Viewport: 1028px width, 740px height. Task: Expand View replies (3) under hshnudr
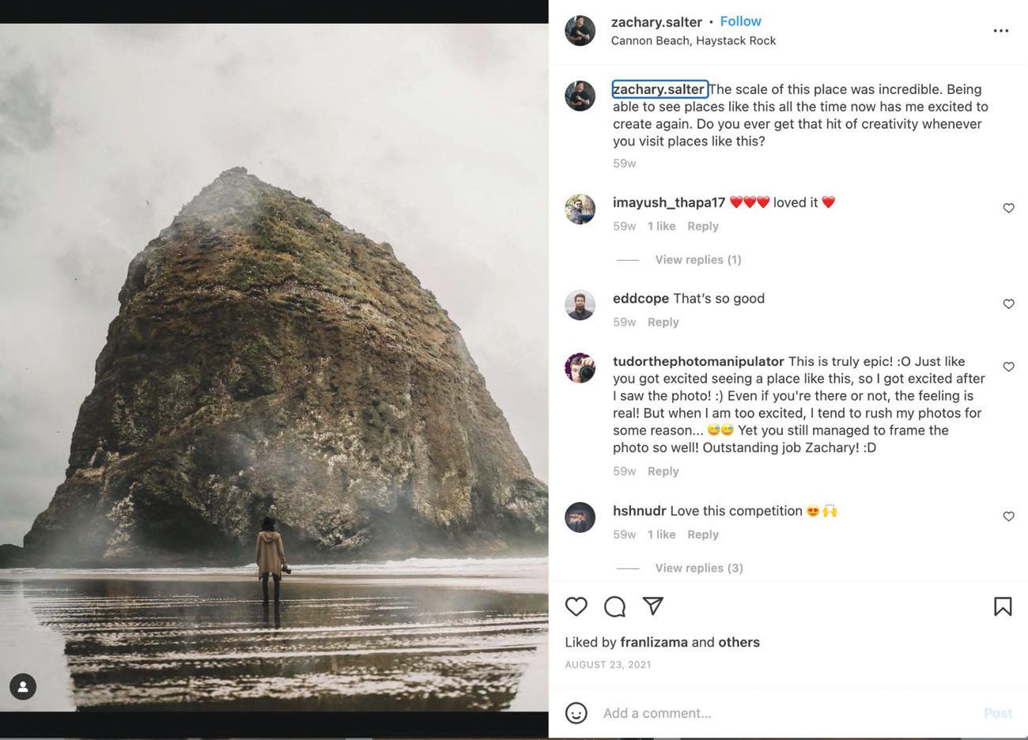coord(698,568)
